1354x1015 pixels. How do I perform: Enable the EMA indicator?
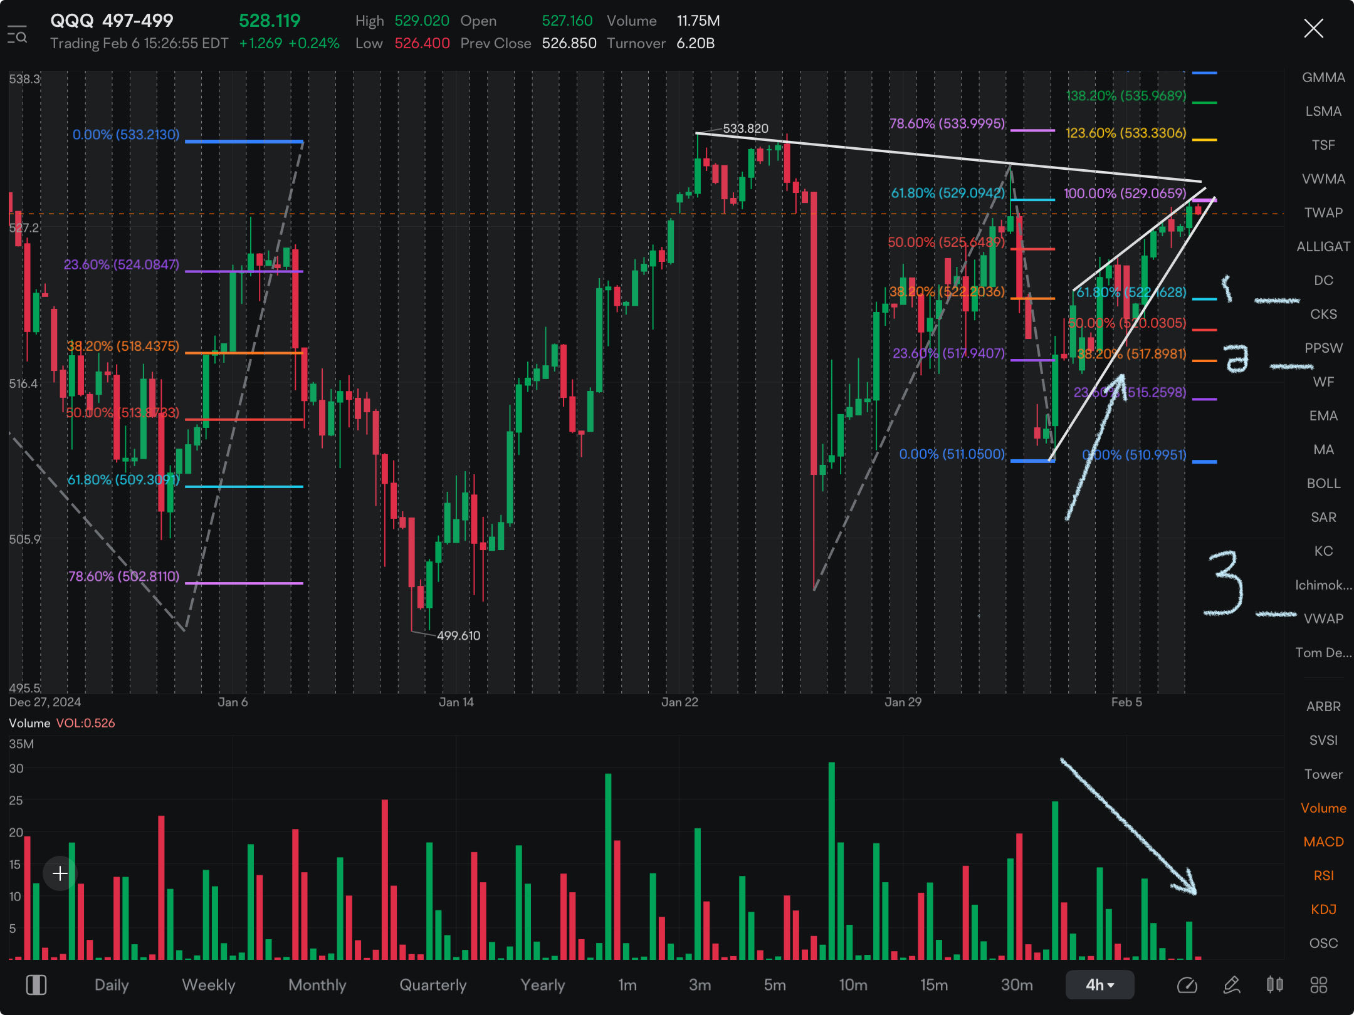point(1323,416)
